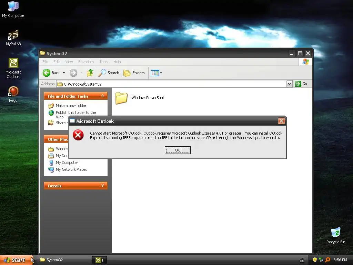Viewport: 353px width, 265px height.
Task: Click the 8:56 PM clock
Action: click(x=340, y=260)
